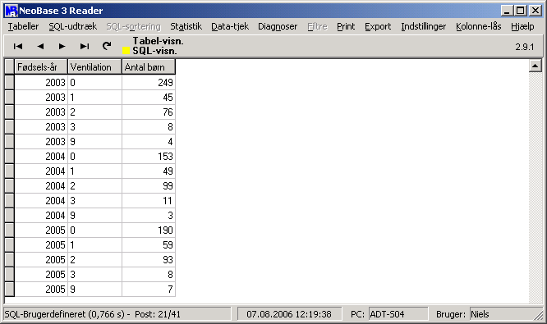547x324 pixels.
Task: Click cell with value 99
Action: point(149,186)
